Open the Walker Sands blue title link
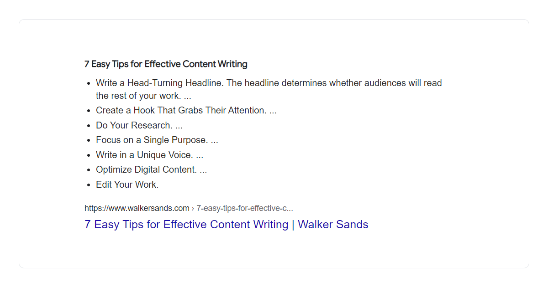 tap(226, 225)
